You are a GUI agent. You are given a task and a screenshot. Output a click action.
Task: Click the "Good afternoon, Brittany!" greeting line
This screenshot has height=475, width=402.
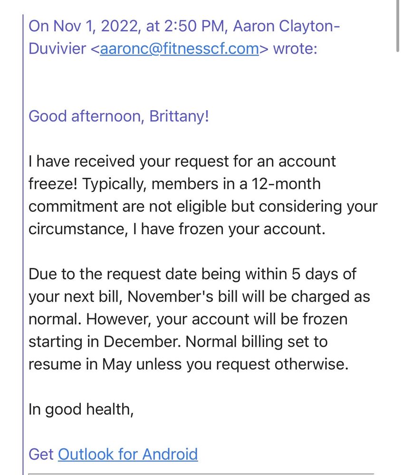tap(119, 116)
